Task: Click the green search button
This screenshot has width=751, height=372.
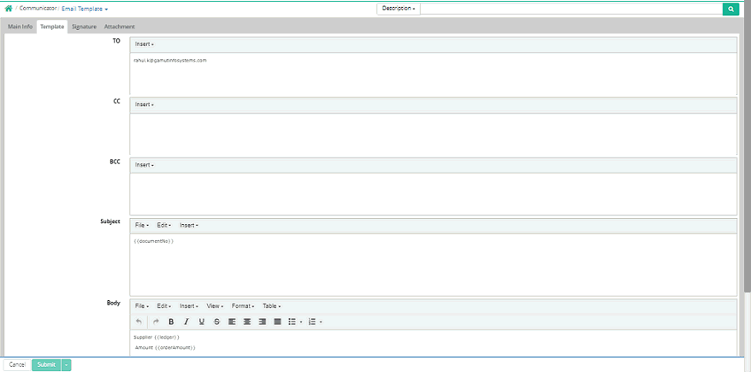Action: 730,9
